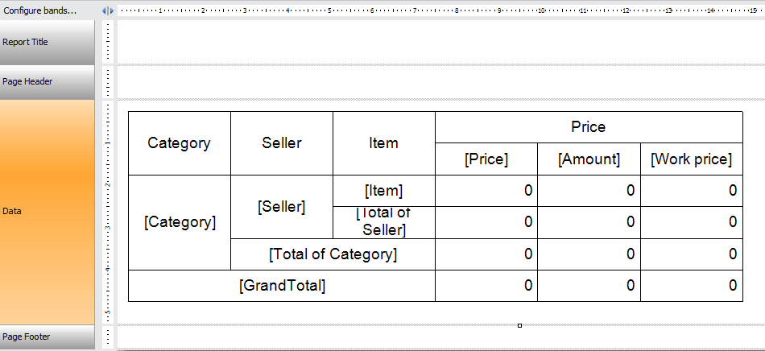Click the [GrandTotal] cell
The width and height of the screenshot is (765, 351).
pyautogui.click(x=282, y=286)
